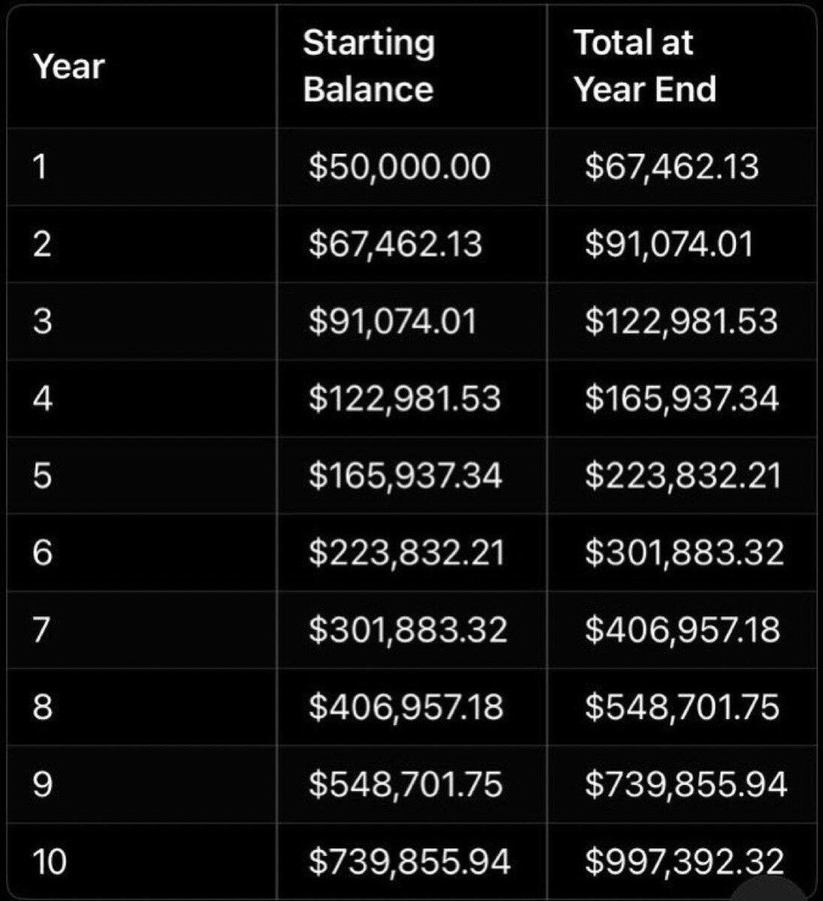Click the Year column header
The height and width of the screenshot is (901, 823).
(68, 67)
